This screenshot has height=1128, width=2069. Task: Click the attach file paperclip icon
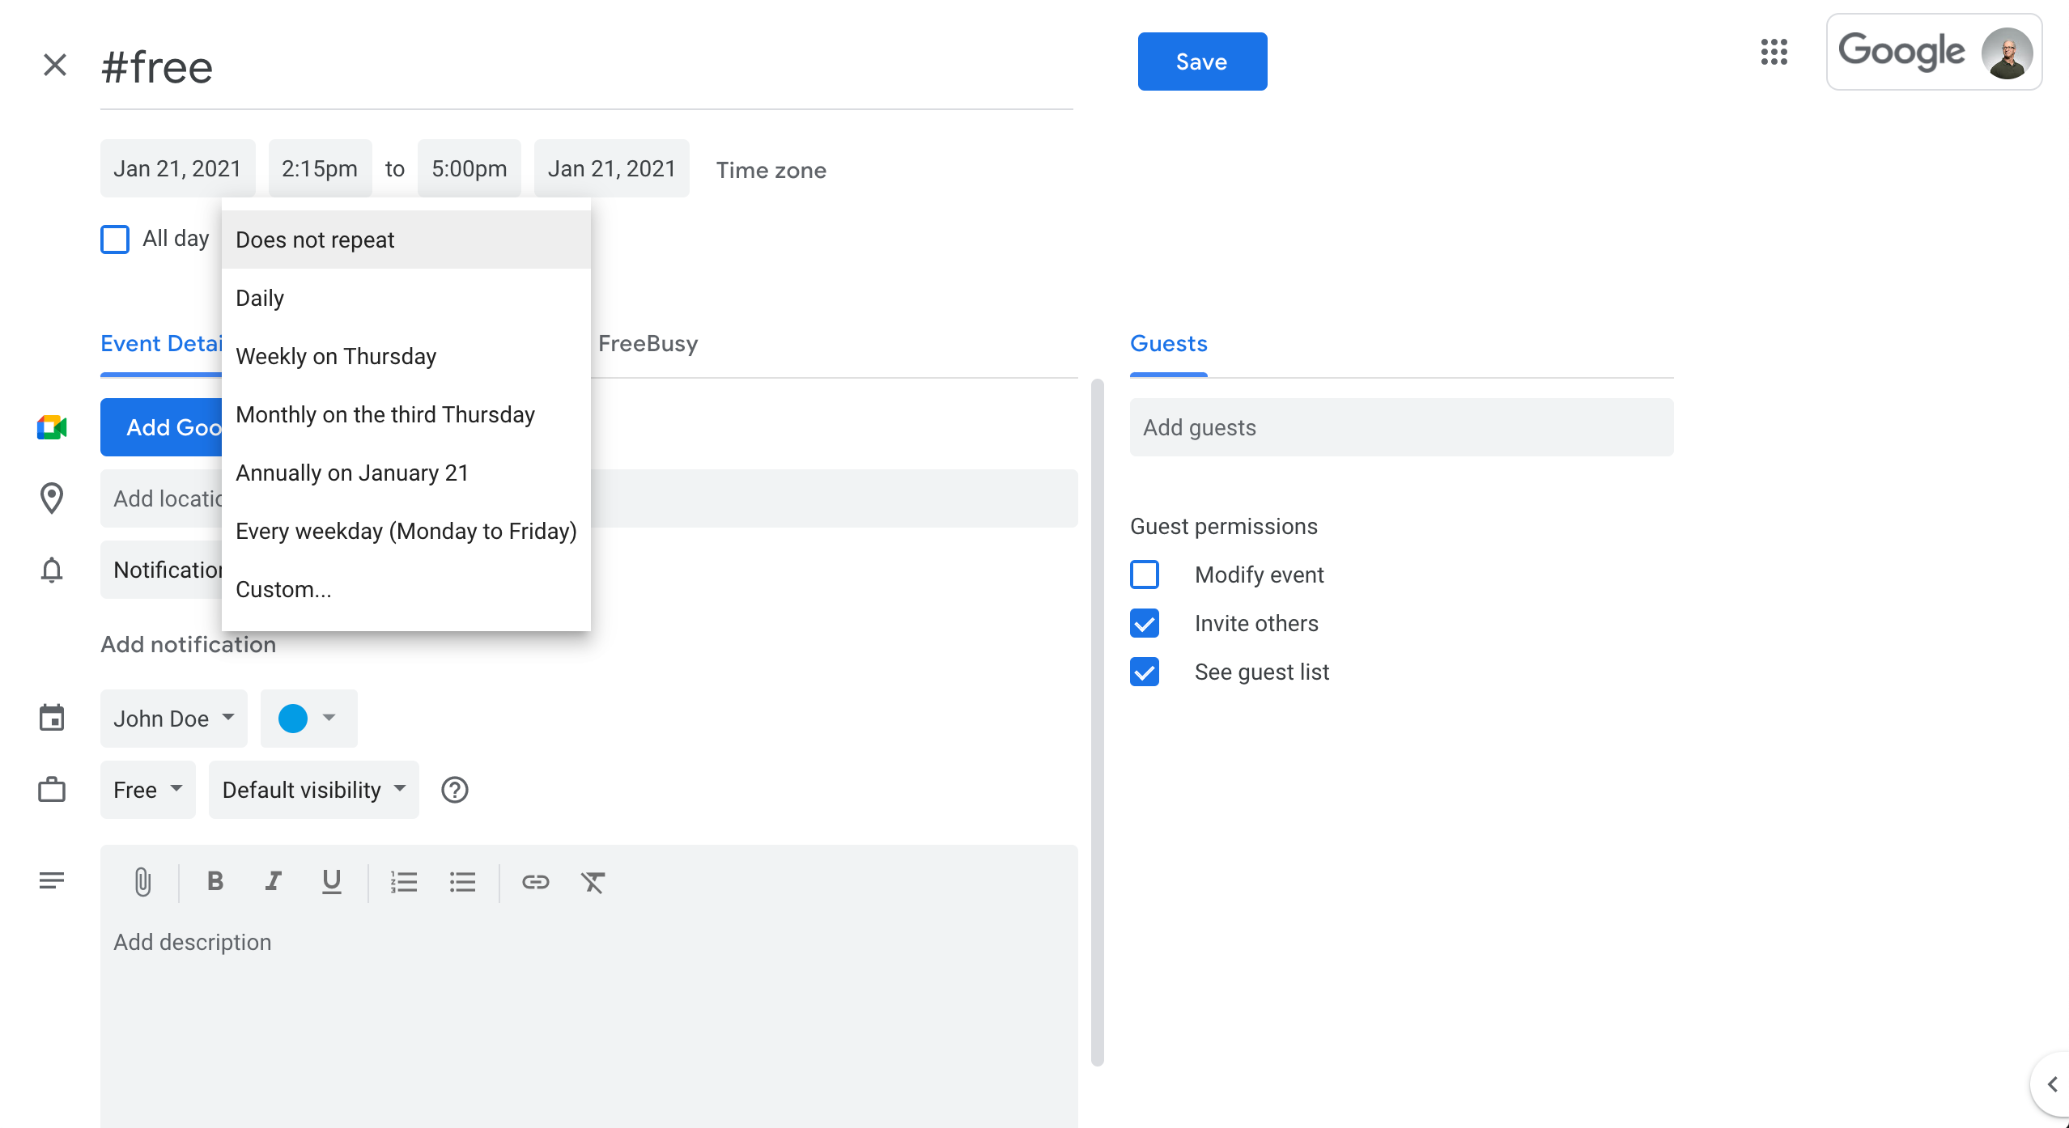(142, 881)
